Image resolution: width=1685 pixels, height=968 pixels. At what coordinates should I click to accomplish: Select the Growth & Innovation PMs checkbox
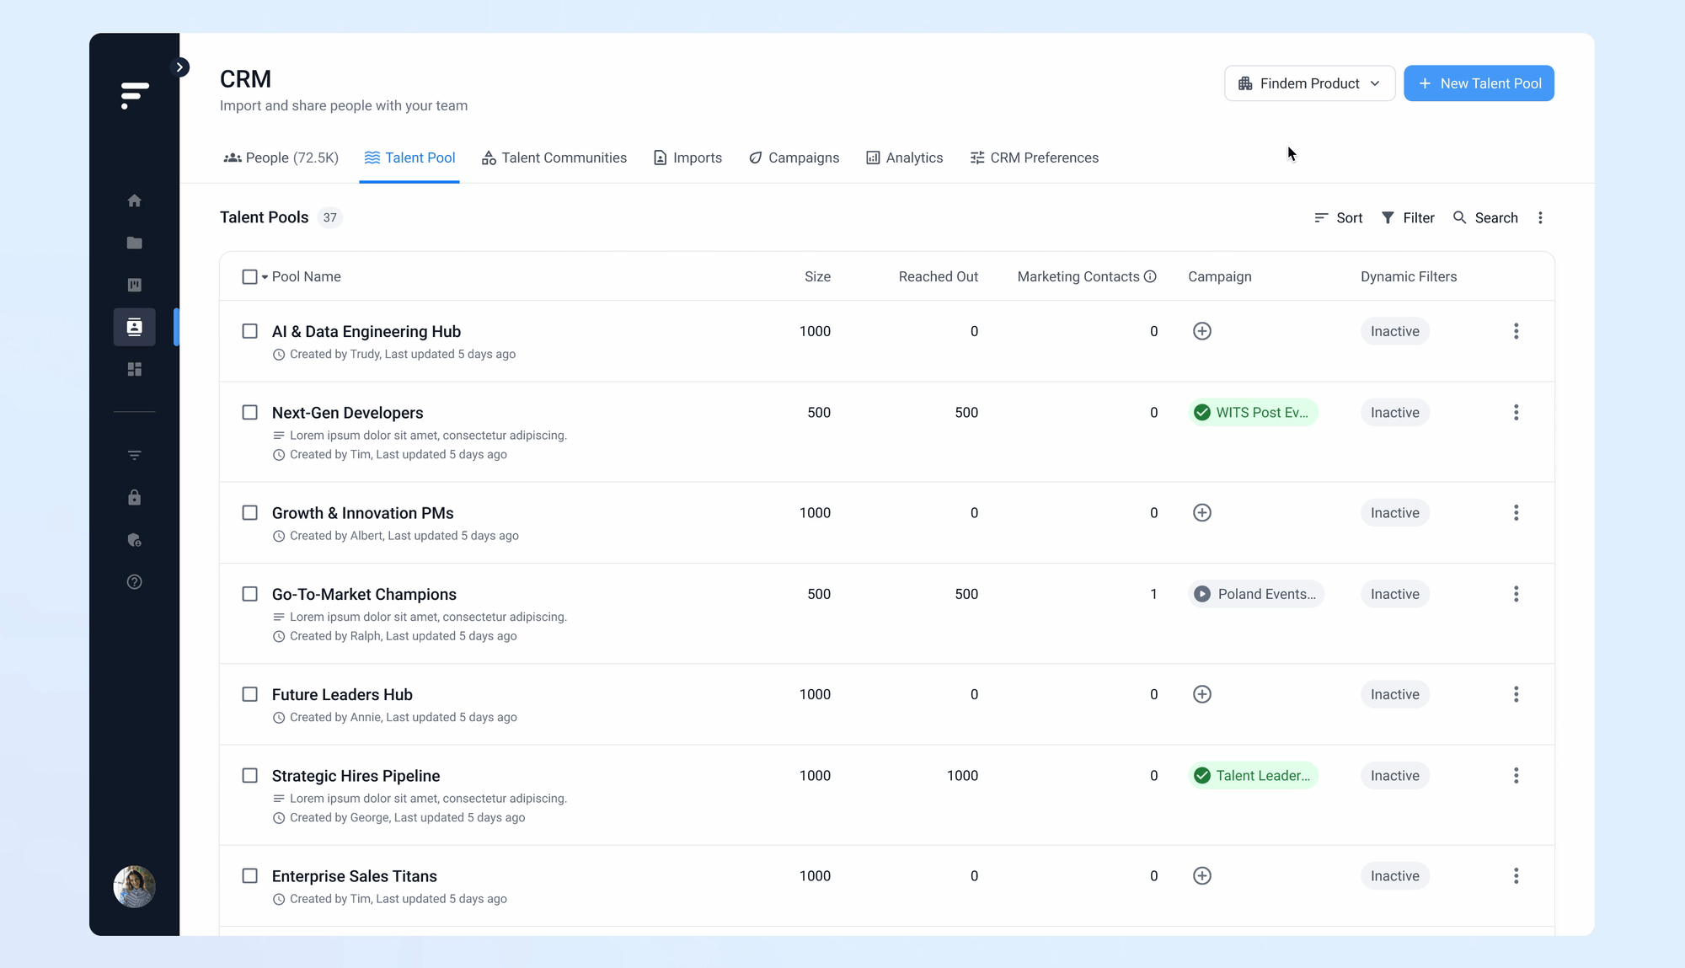click(x=249, y=513)
